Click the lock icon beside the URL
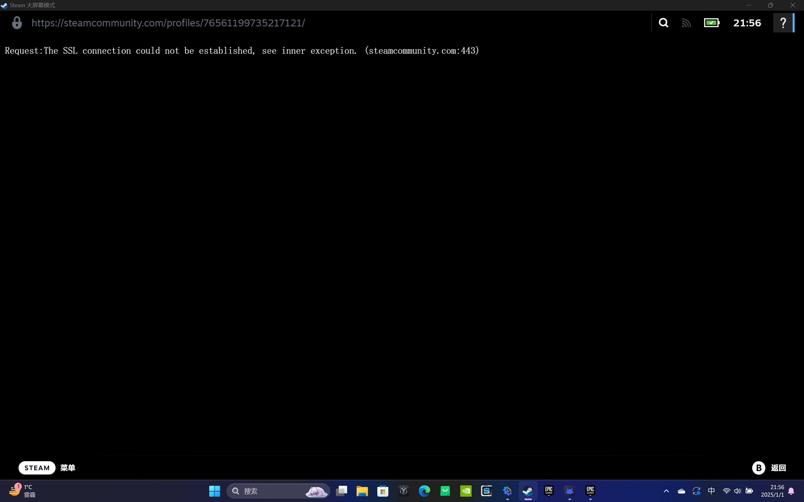The width and height of the screenshot is (804, 502). coord(17,23)
